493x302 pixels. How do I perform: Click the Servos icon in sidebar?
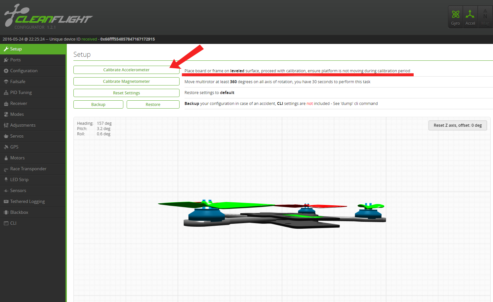tap(6, 136)
